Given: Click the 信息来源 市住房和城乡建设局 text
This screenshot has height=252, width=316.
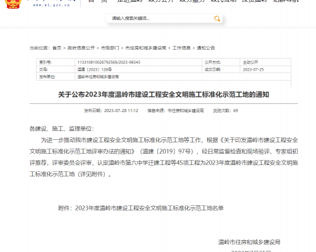Looking at the screenshot, I should pos(176,111).
